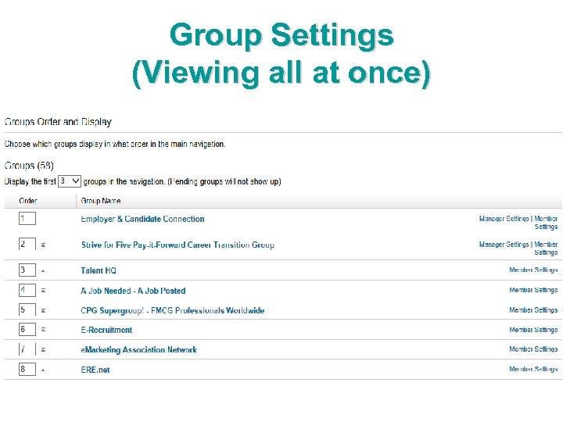Click the move-to-top arrow beside eMarketing Association Network

coord(43,349)
